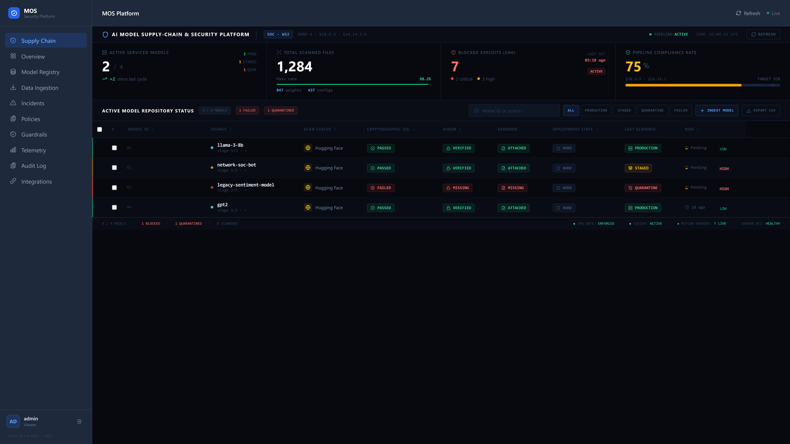Open Supply Chain via its shield icon
790x444 pixels.
click(13, 40)
